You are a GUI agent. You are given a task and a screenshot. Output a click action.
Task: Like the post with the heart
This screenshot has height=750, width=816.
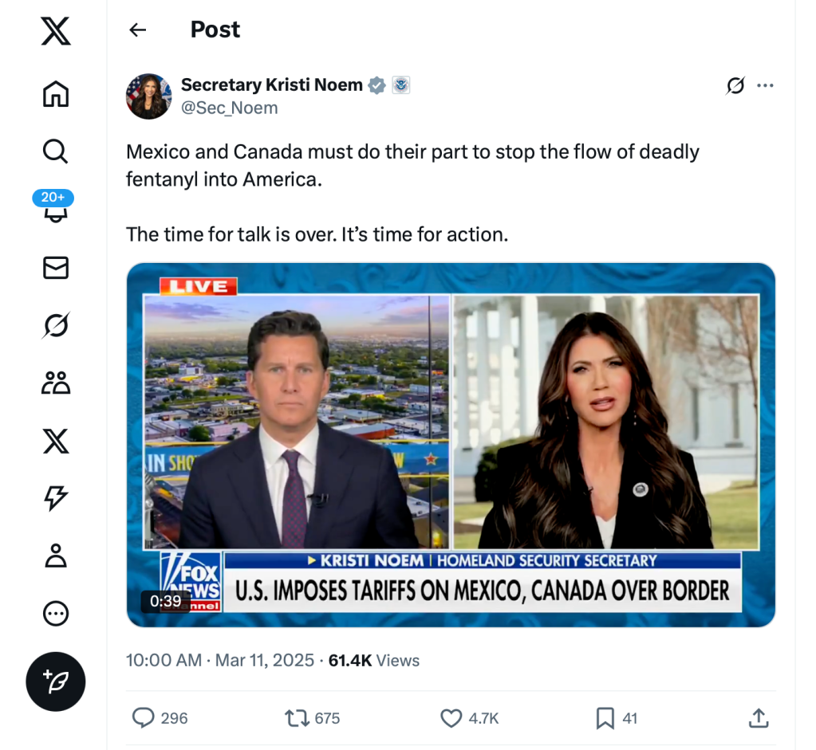pyautogui.click(x=451, y=718)
